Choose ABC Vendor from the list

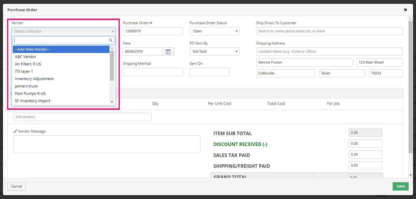click(x=26, y=57)
